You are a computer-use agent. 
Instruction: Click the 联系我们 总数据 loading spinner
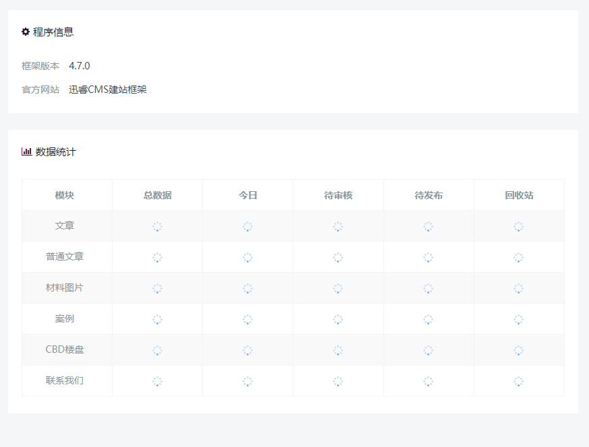158,381
